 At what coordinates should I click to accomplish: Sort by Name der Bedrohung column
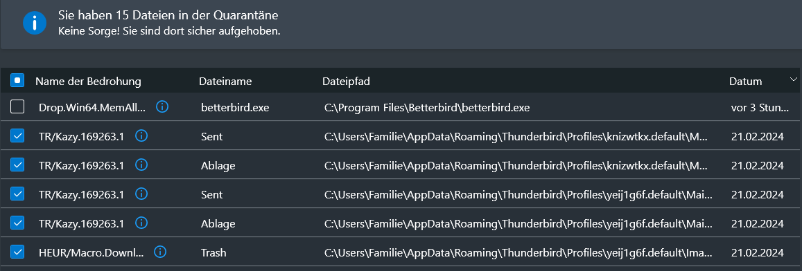coord(88,81)
